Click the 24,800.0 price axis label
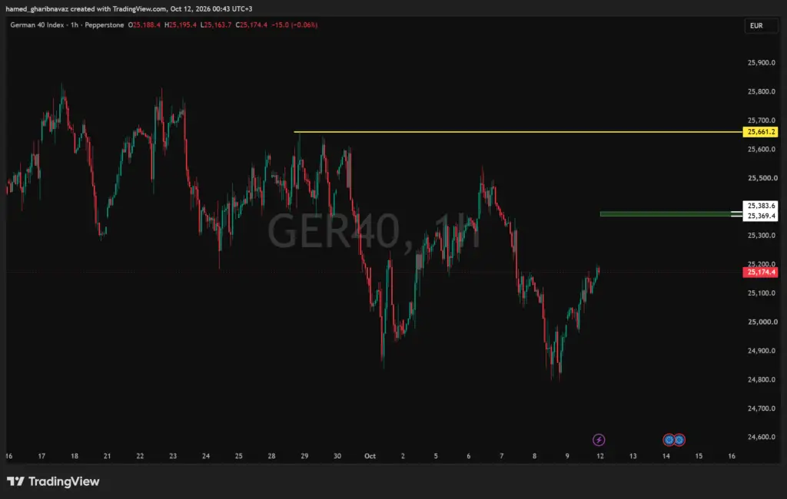This screenshot has width=787, height=499. (761, 380)
